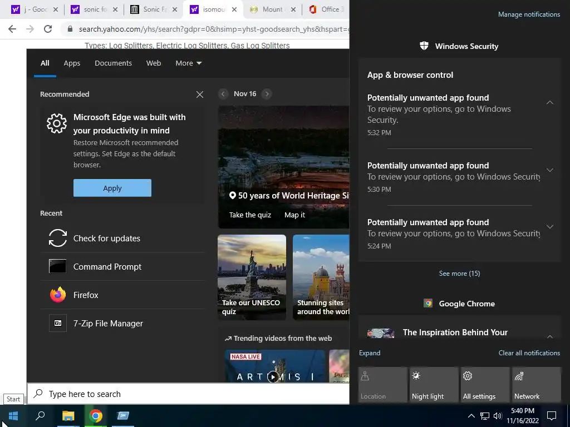Image resolution: width=570 pixels, height=427 pixels.
Task: Play the NASA Live Artemis I video
Action: tap(273, 377)
